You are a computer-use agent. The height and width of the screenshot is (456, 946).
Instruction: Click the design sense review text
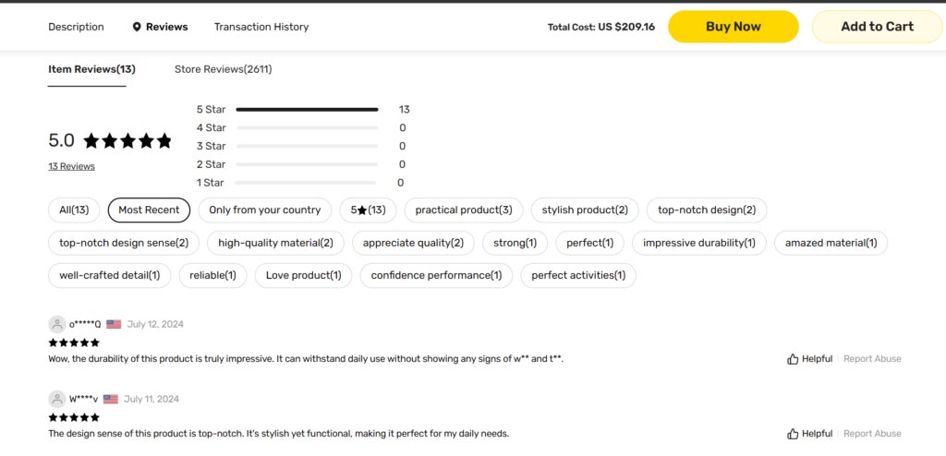(x=279, y=434)
